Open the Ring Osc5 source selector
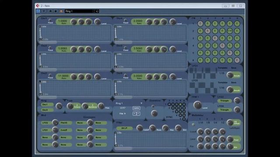Viewport: 280px width, 157px height. pyautogui.click(x=47, y=110)
